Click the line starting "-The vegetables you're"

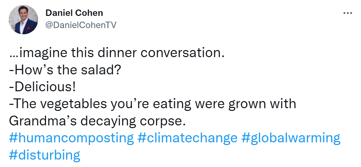point(153,104)
